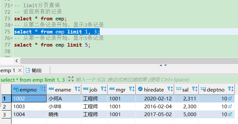The image size is (238, 124).
Task: Select row header number 1
Action: [6, 99]
